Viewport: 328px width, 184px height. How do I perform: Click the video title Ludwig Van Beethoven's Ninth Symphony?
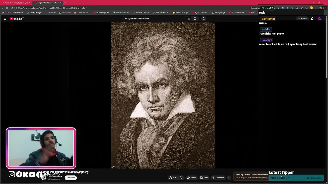65,172
